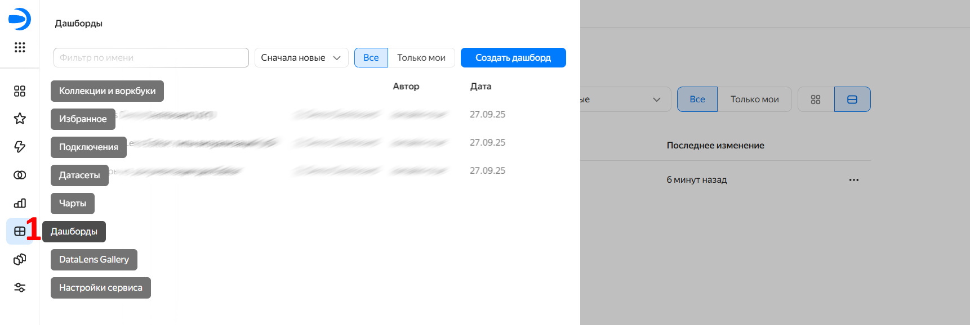Switch to 'Только мои' in dashboards panel
This screenshot has height=325, width=970.
point(421,57)
